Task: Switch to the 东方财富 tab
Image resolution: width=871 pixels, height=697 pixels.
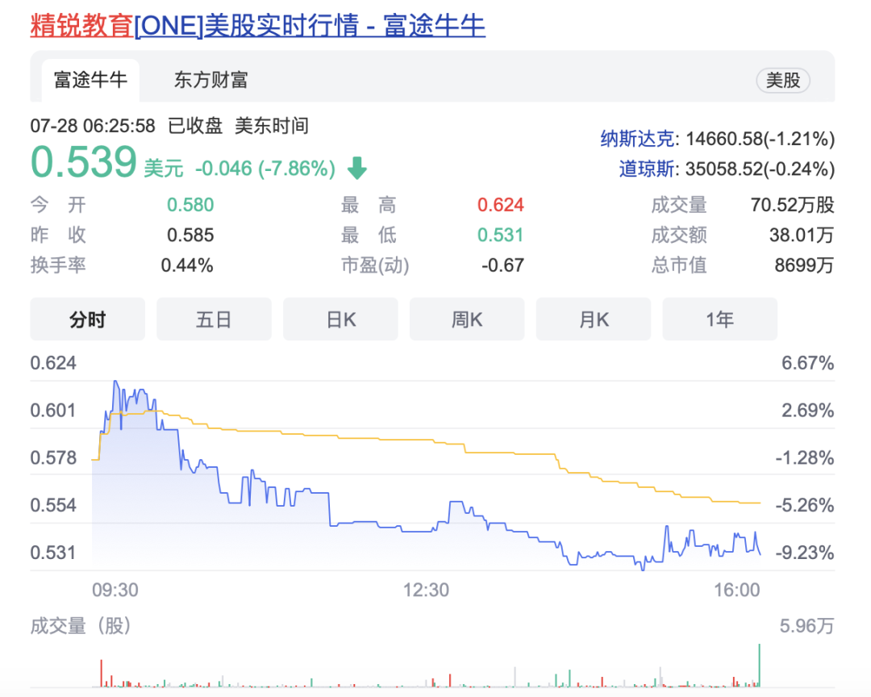Action: pyautogui.click(x=210, y=80)
